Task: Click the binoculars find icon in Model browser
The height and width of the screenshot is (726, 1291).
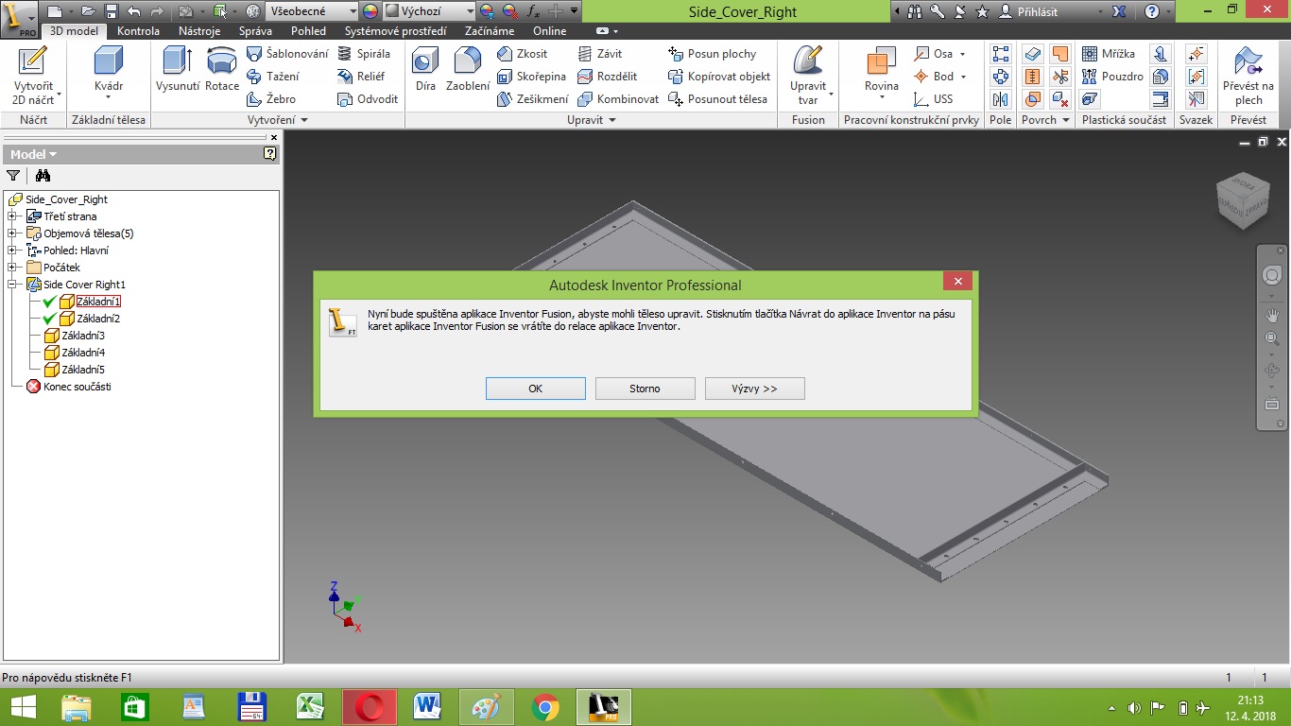Action: click(43, 175)
